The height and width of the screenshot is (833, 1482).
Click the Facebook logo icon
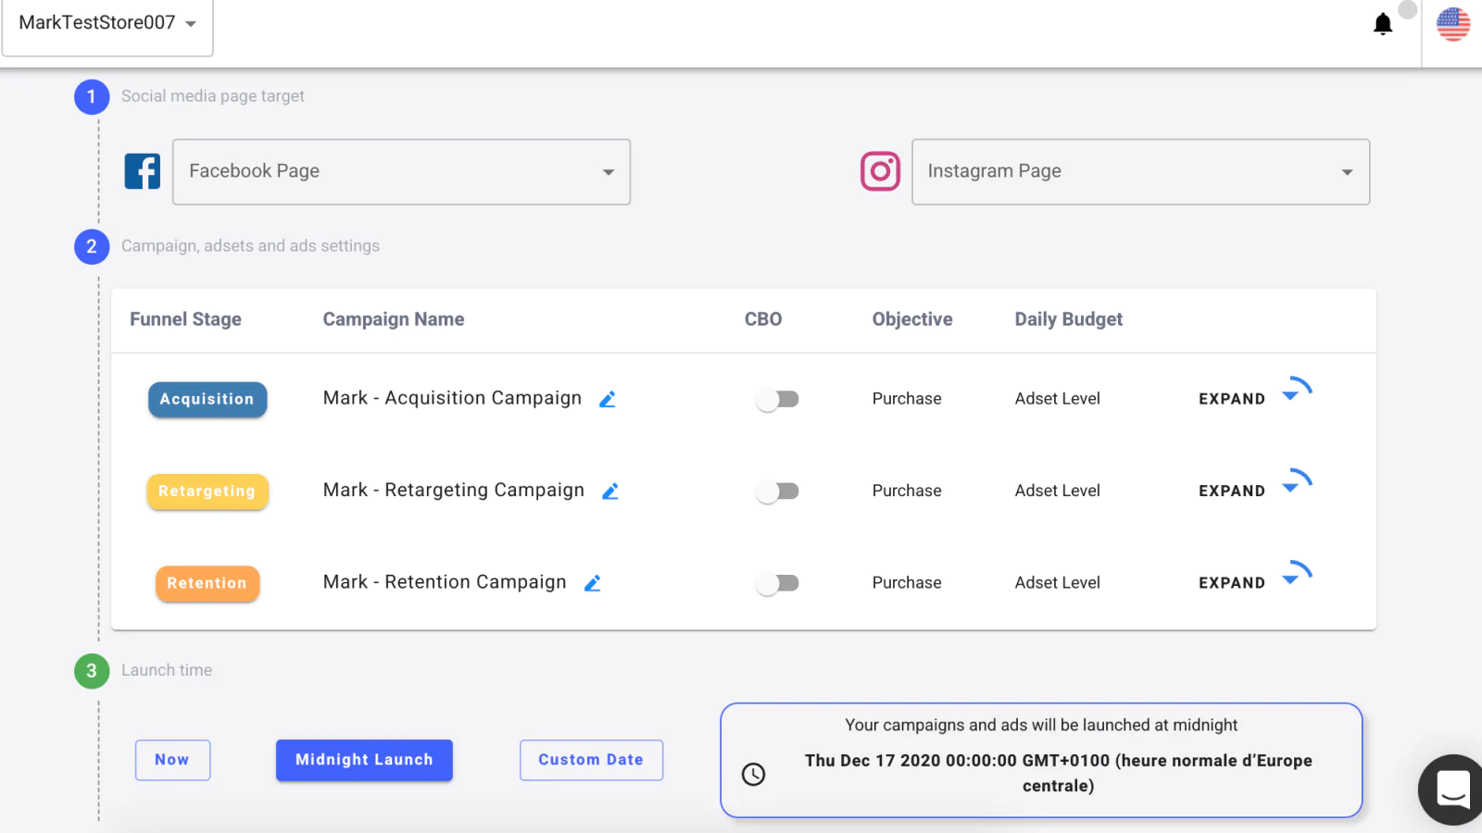143,171
